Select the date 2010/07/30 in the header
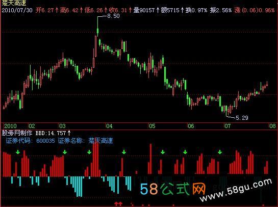Image resolution: width=278 pixels, height=207 pixels. 17,10
